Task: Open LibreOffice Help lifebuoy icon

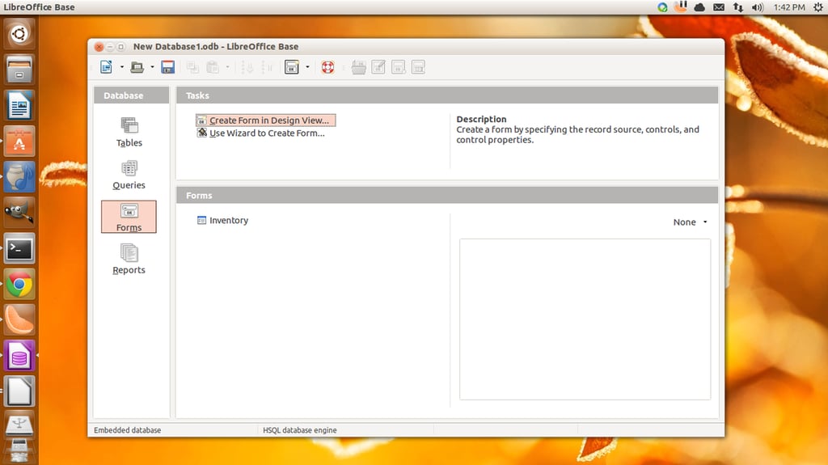Action: click(327, 67)
